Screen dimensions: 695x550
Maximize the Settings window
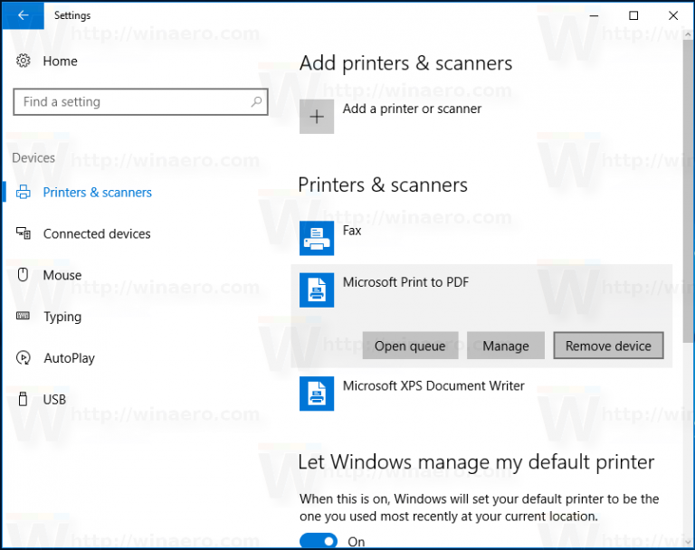[633, 15]
